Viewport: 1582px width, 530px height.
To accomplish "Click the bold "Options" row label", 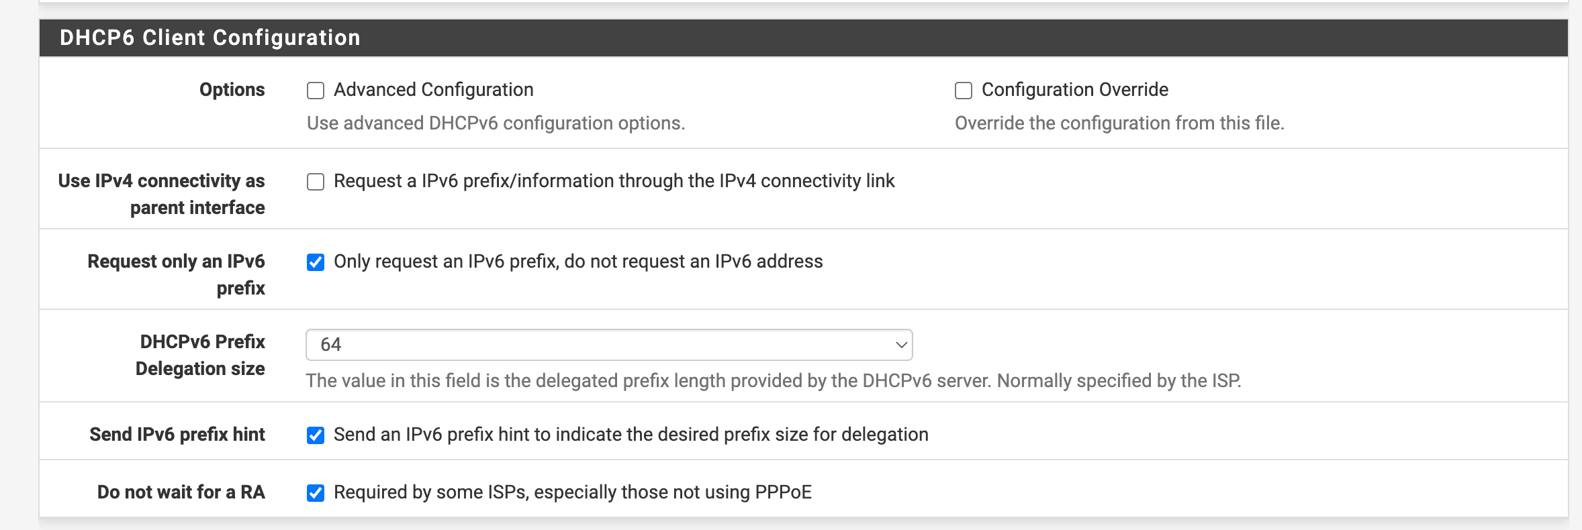I will 232,90.
